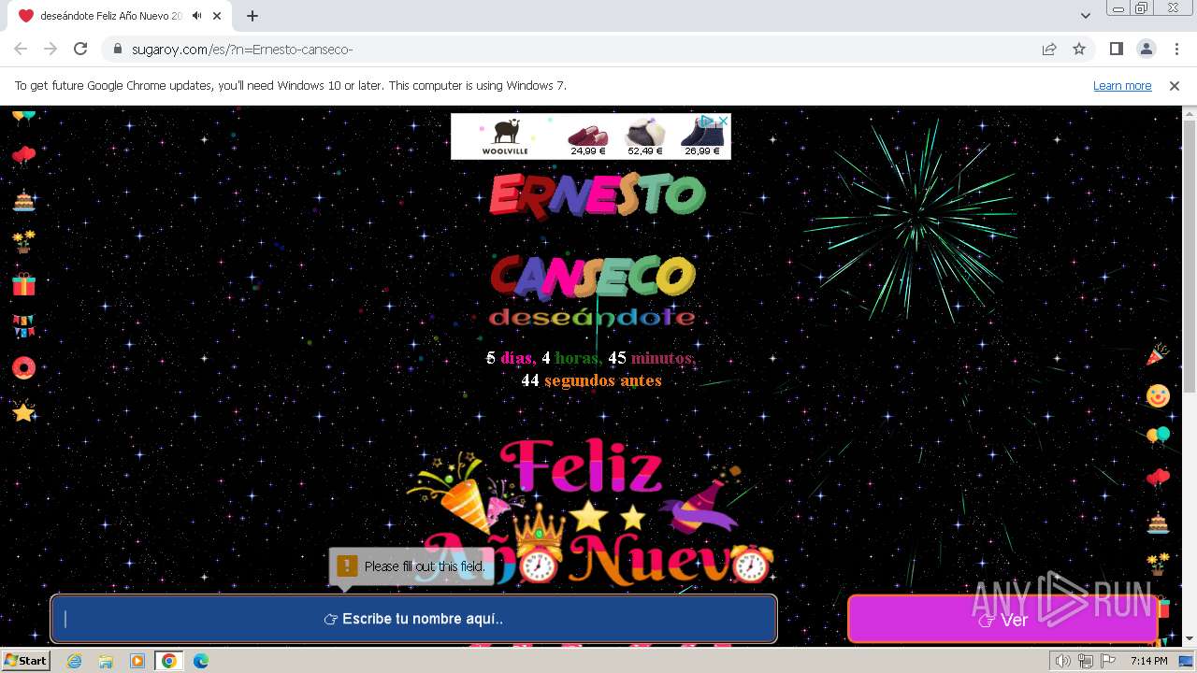Launch Internet Explorer from taskbar
The image size is (1197, 673).
click(74, 661)
